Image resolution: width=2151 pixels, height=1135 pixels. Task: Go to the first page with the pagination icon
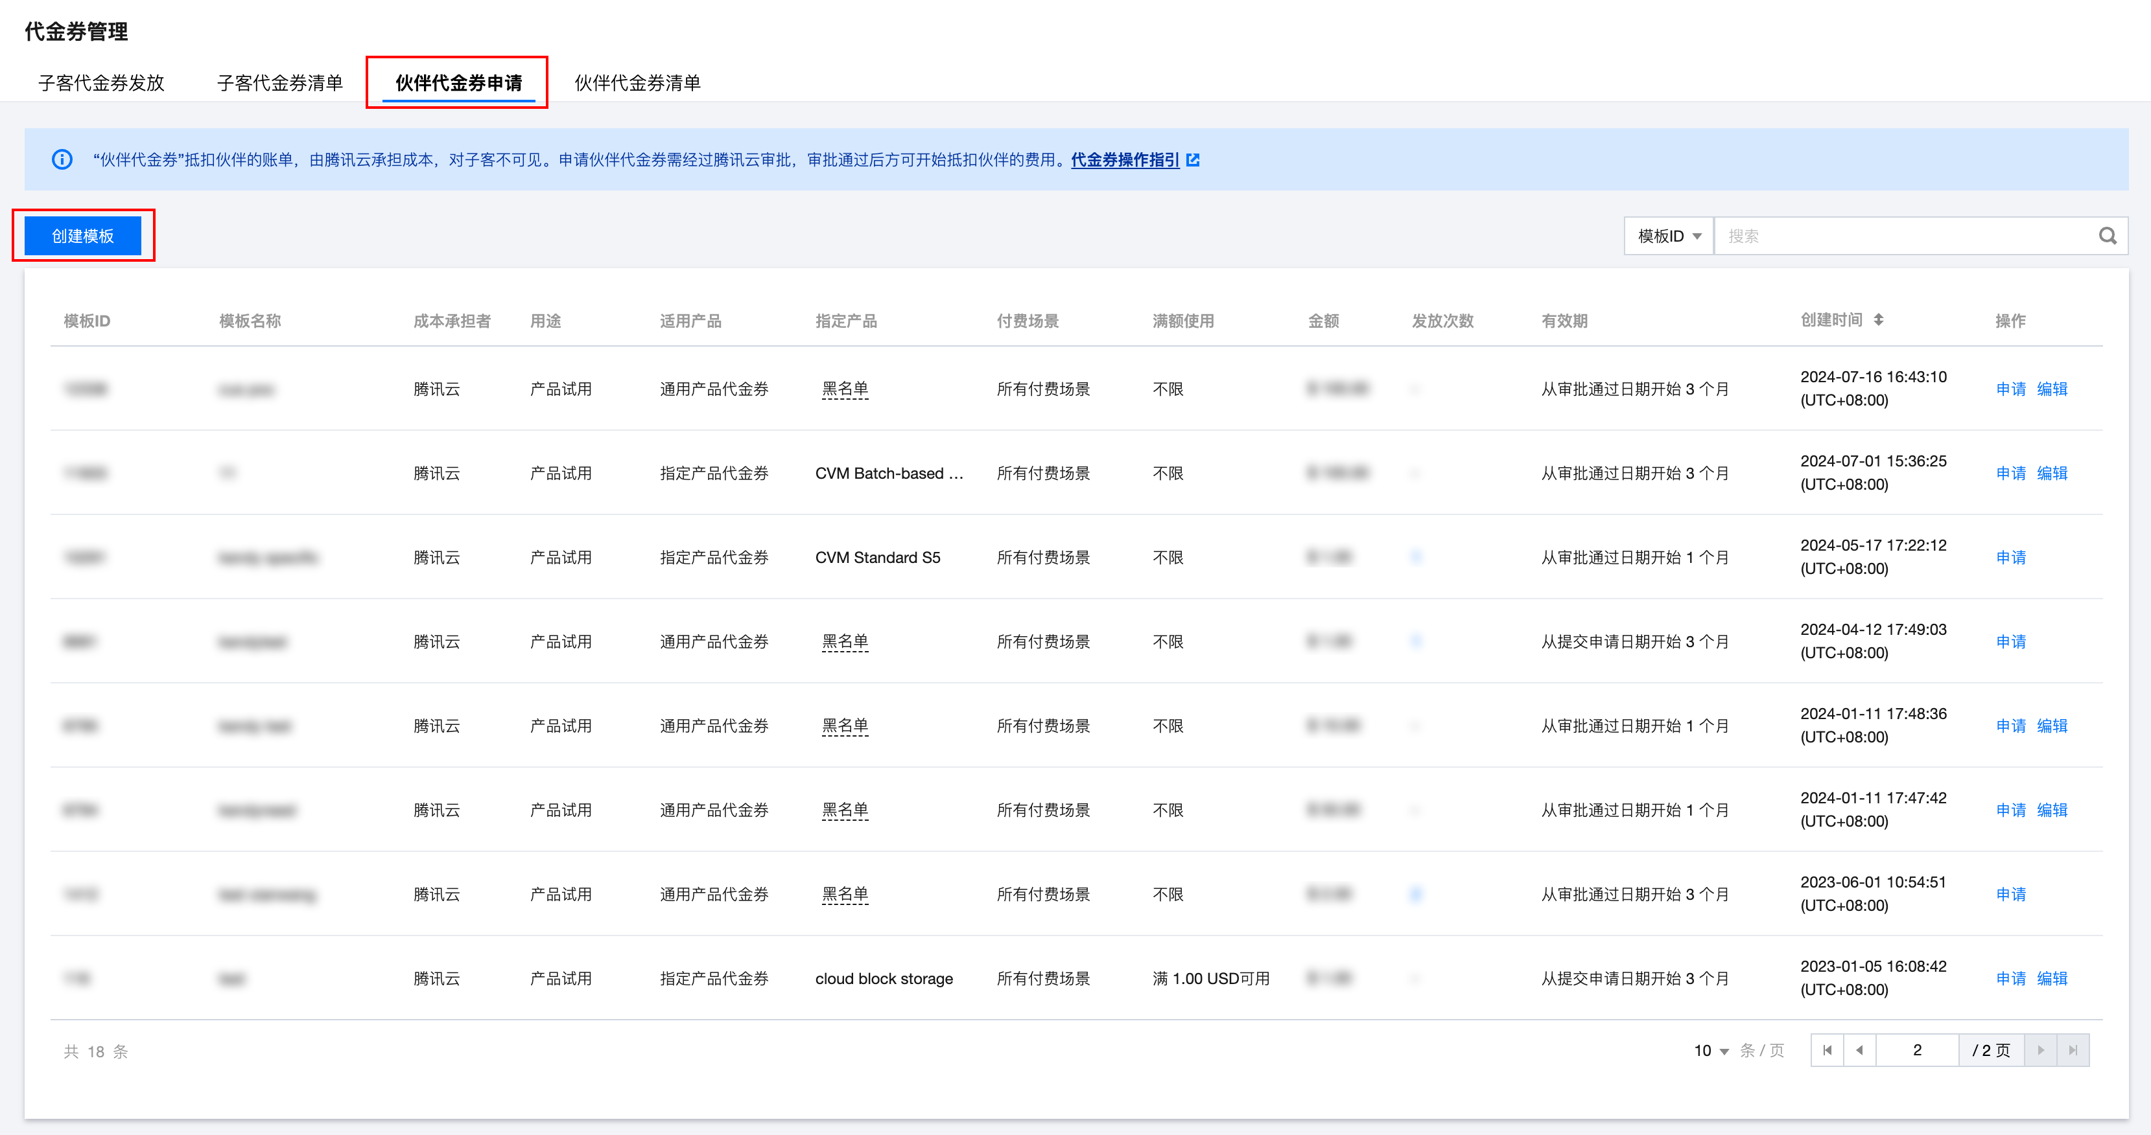click(1827, 1050)
